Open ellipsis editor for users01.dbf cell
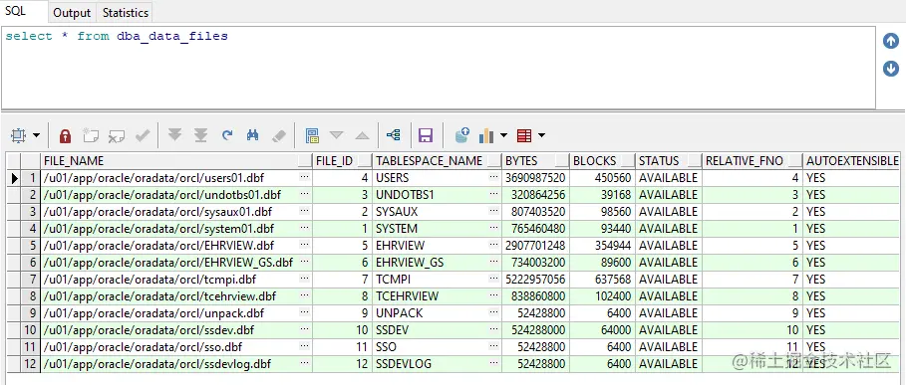Image resolution: width=906 pixels, height=385 pixels. (305, 177)
